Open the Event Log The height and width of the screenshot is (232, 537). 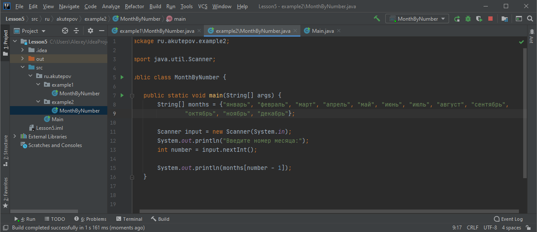508,219
